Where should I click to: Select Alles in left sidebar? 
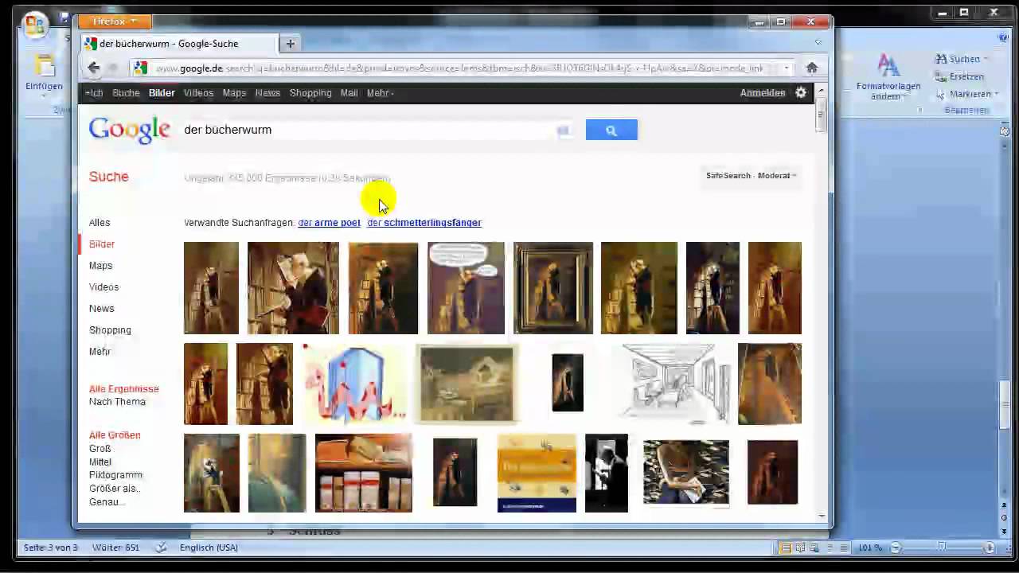tap(100, 223)
